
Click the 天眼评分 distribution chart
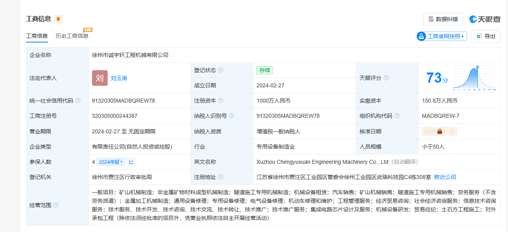point(474,78)
